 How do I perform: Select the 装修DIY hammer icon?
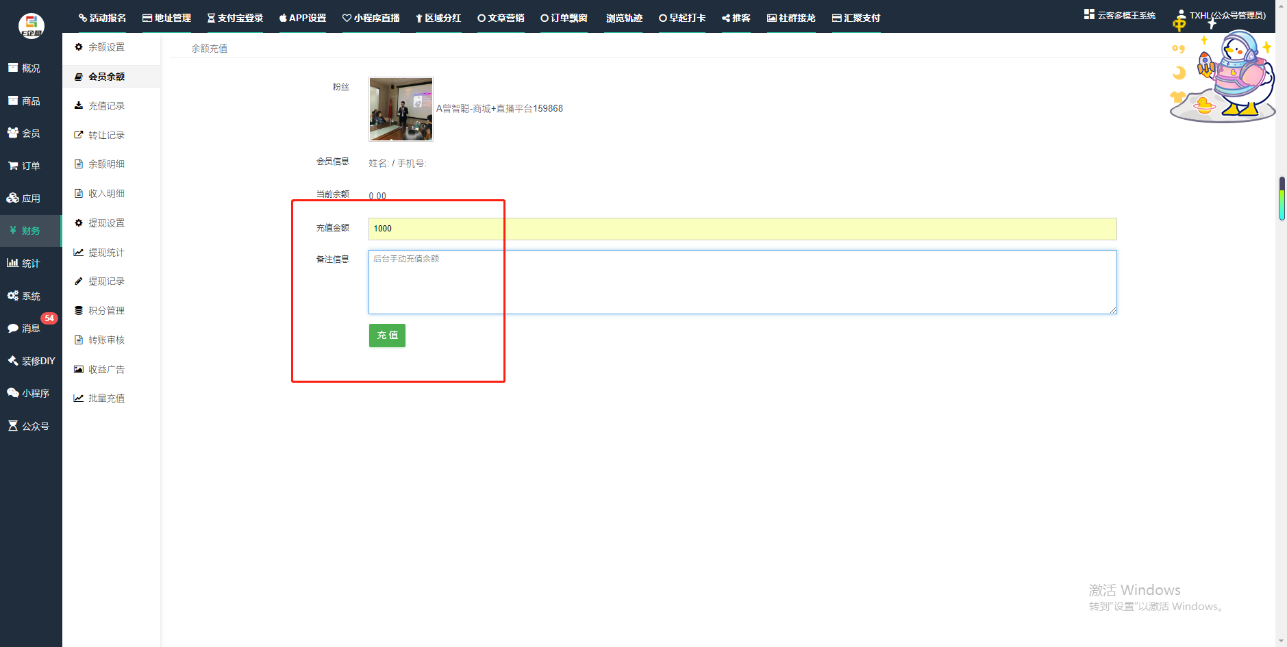[x=13, y=361]
